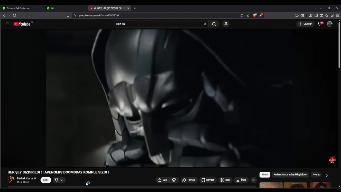341x192 pixels.
Task: Go forward with browser forward arrow
Action: click(x=9, y=15)
